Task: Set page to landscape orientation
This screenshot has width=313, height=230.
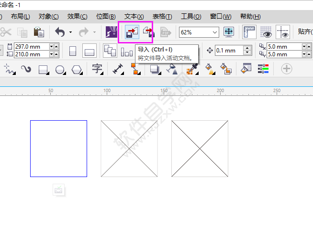Action: pos(89,51)
